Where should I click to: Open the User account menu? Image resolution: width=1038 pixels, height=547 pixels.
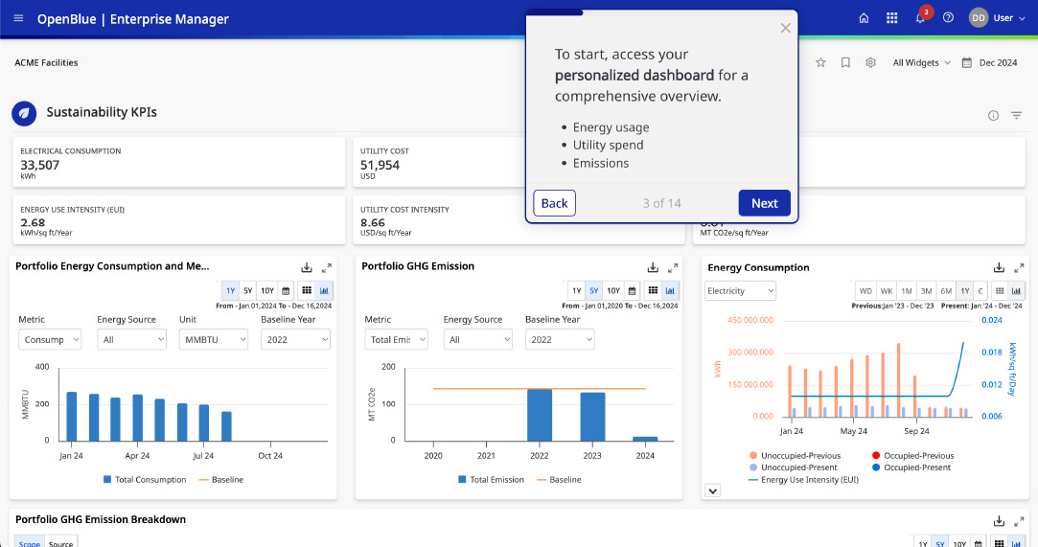[x=992, y=18]
